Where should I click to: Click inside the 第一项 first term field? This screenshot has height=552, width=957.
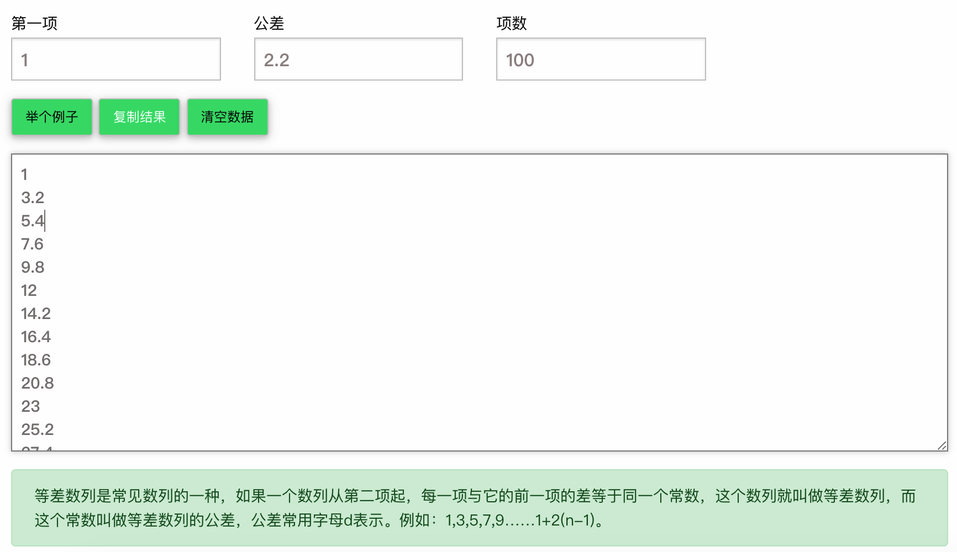(x=115, y=59)
